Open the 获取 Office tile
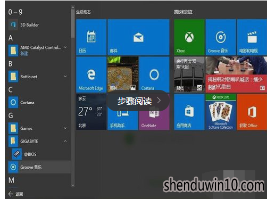This screenshot has width=267, height=199. 252,112
